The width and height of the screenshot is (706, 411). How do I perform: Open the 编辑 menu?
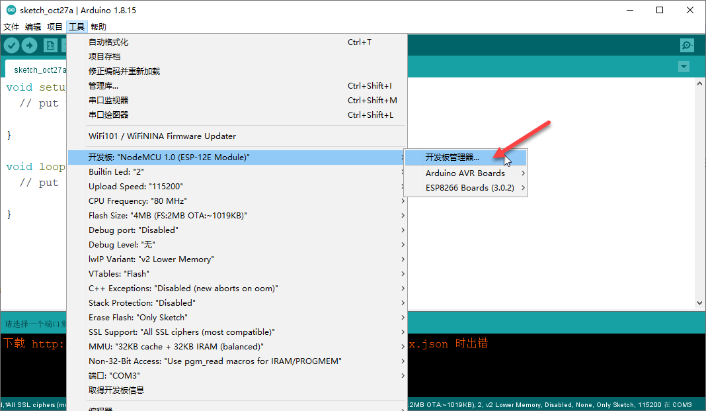[x=33, y=26]
